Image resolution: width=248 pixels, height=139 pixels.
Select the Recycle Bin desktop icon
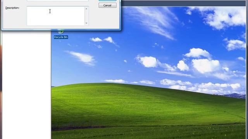(x=61, y=34)
